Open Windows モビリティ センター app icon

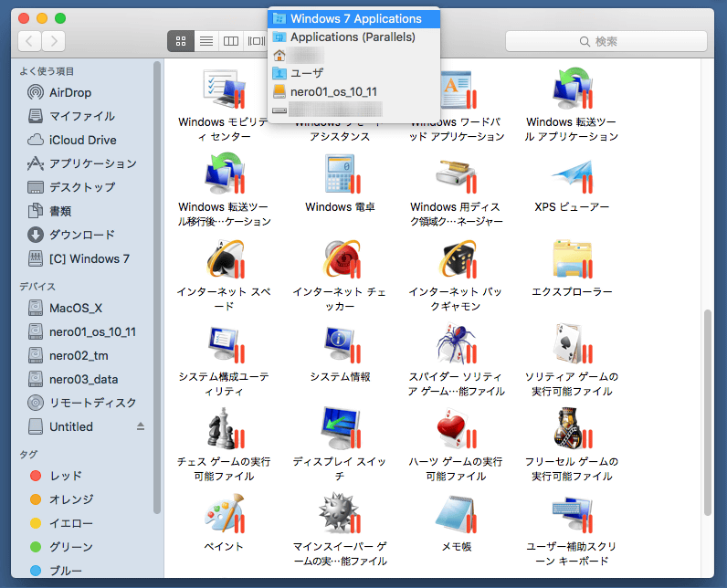click(x=225, y=89)
